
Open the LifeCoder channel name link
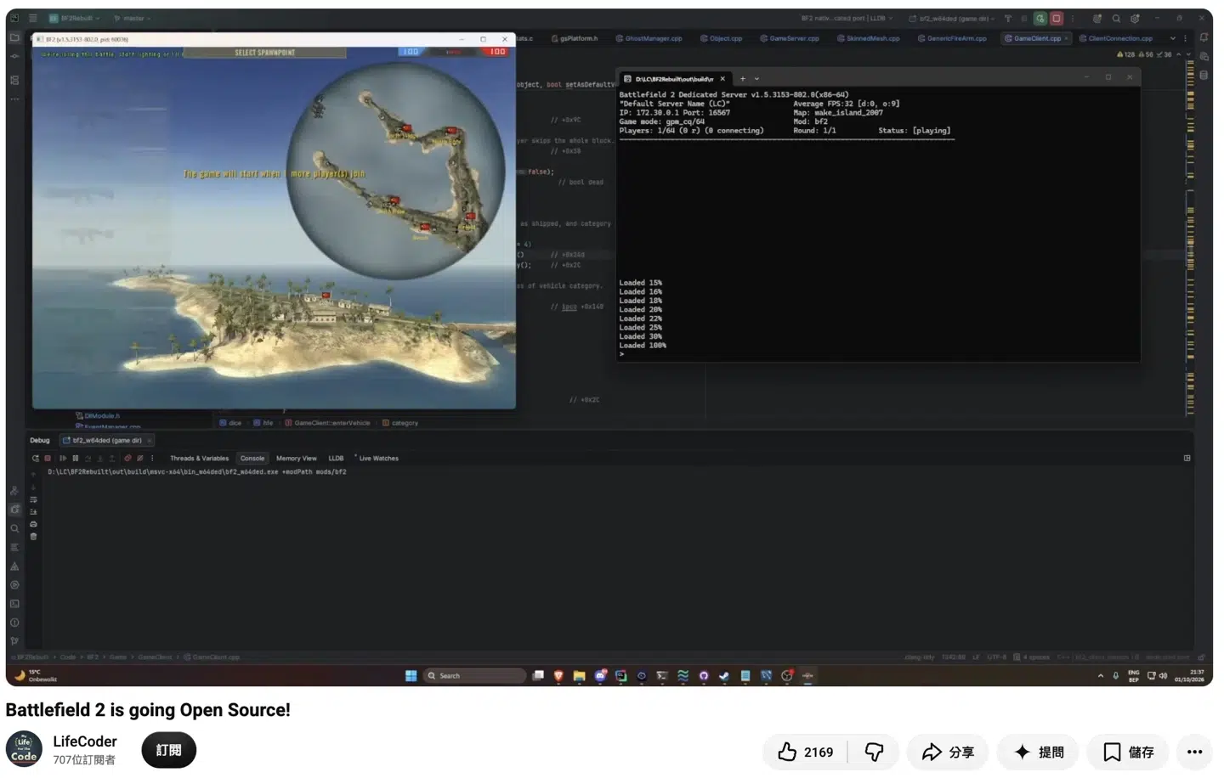click(85, 741)
